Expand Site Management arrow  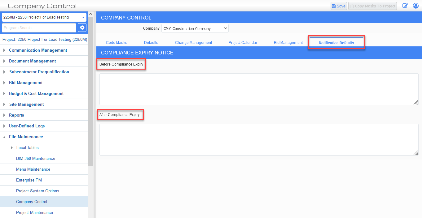tap(4, 104)
